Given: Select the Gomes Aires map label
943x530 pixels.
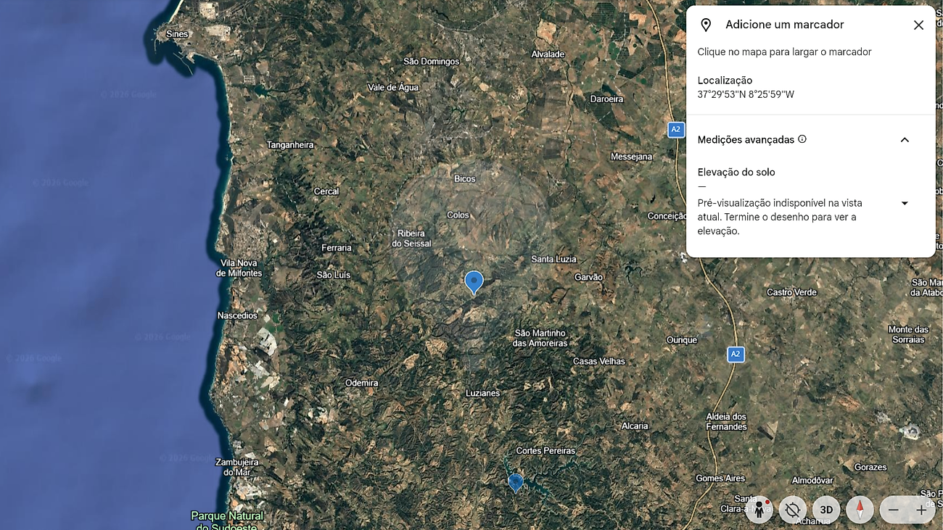Looking at the screenshot, I should pyautogui.click(x=720, y=479).
